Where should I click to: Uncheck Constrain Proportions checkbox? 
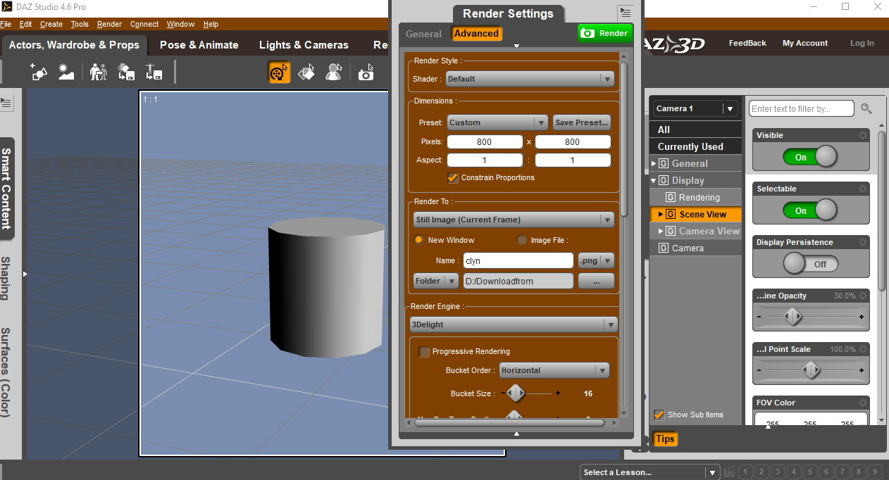point(453,177)
